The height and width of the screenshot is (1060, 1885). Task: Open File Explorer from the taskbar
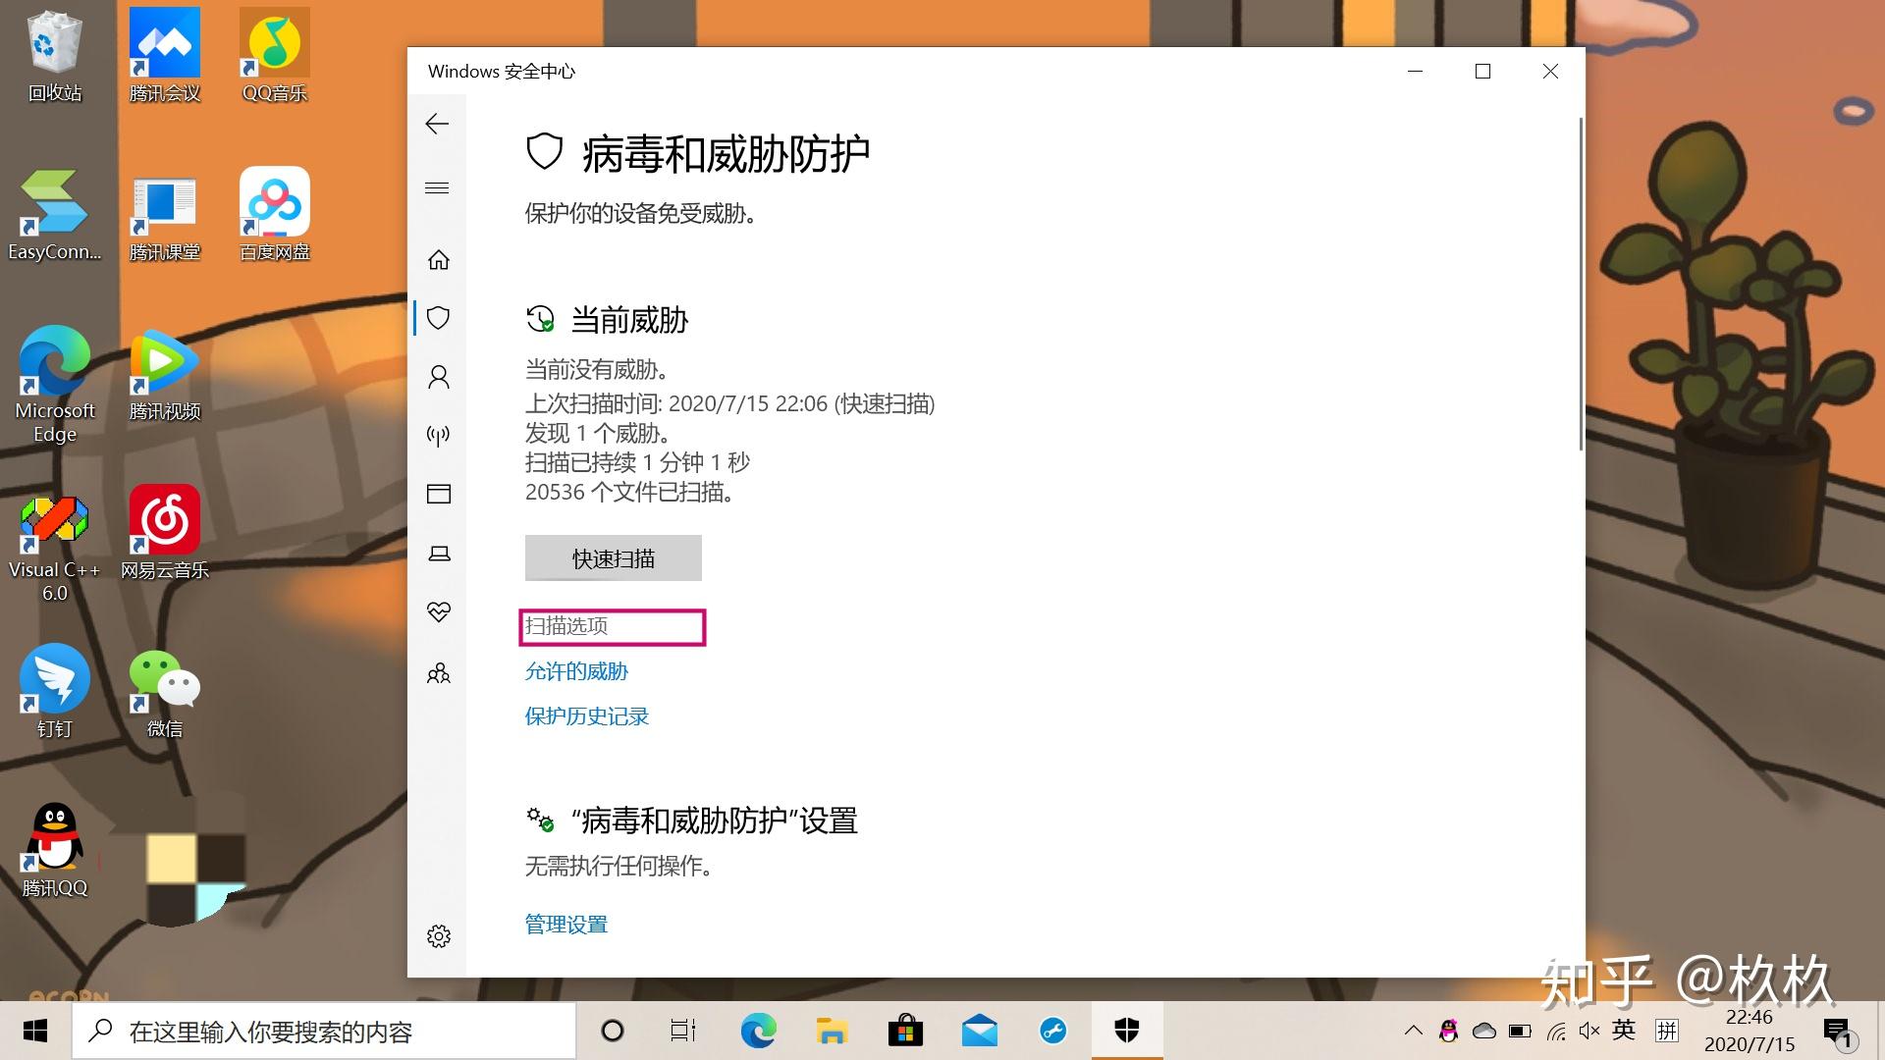click(832, 1031)
